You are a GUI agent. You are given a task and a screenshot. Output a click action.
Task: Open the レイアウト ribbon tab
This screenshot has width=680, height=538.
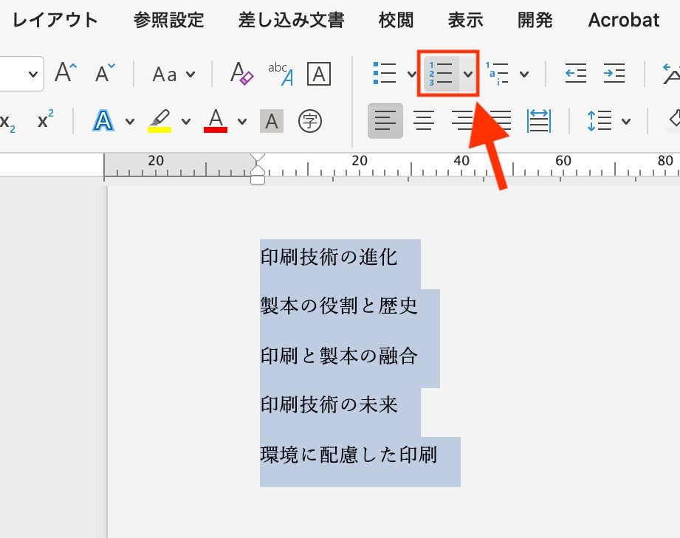tap(55, 20)
